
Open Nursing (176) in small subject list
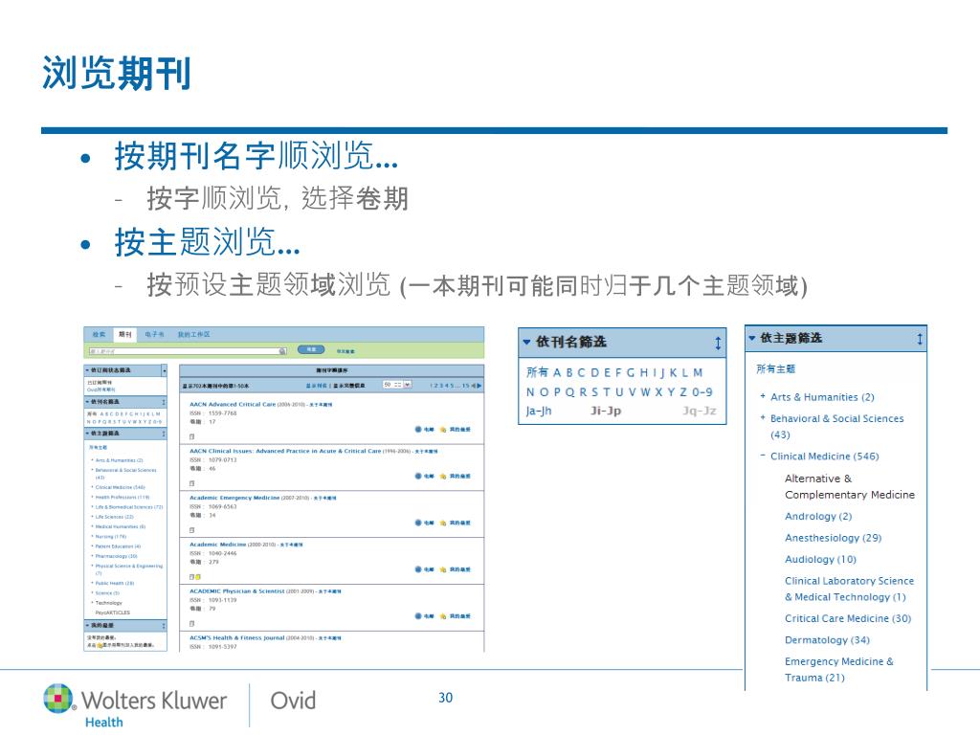pos(111,536)
